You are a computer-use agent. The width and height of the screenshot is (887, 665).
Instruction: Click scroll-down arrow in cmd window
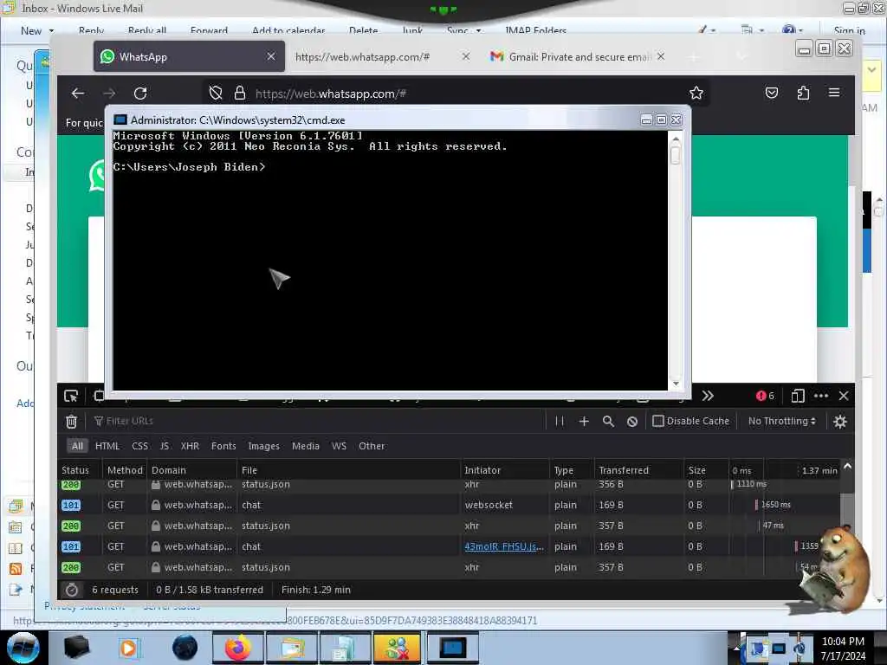coord(676,384)
